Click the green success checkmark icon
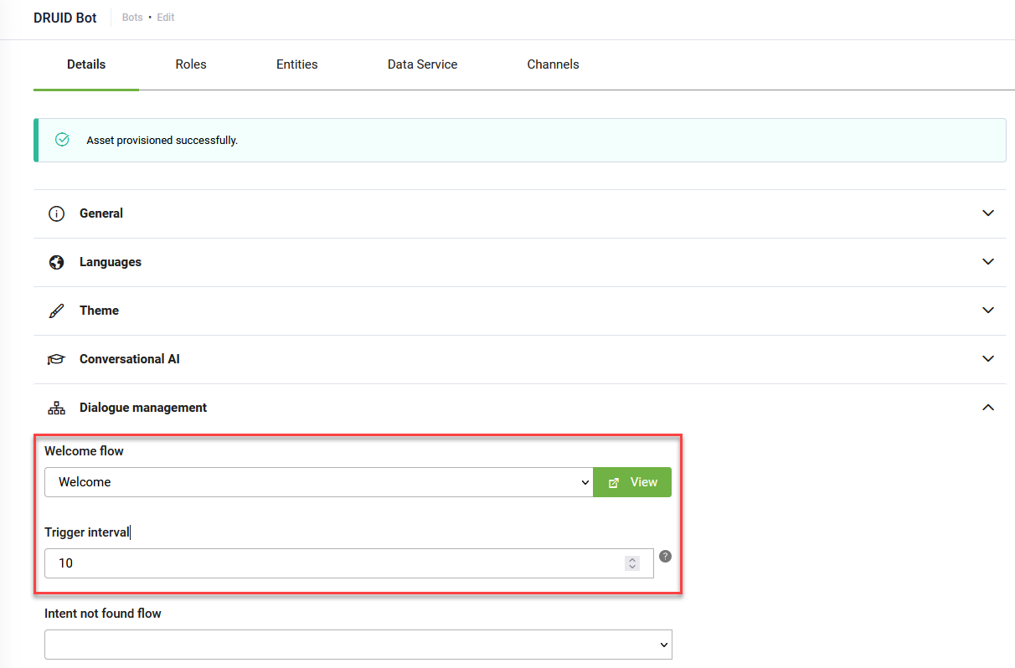The width and height of the screenshot is (1015, 668). click(x=62, y=140)
